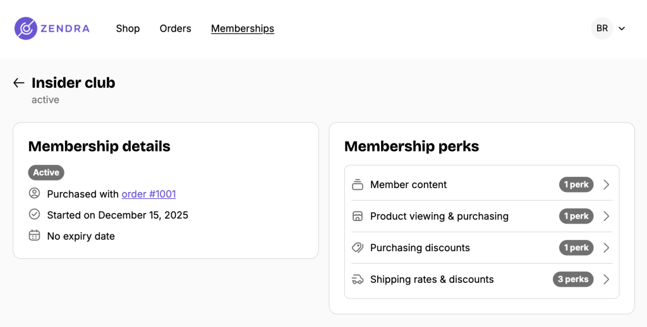The height and width of the screenshot is (327, 647).
Task: Click the Purchasing discounts tag icon
Action: [x=358, y=248]
